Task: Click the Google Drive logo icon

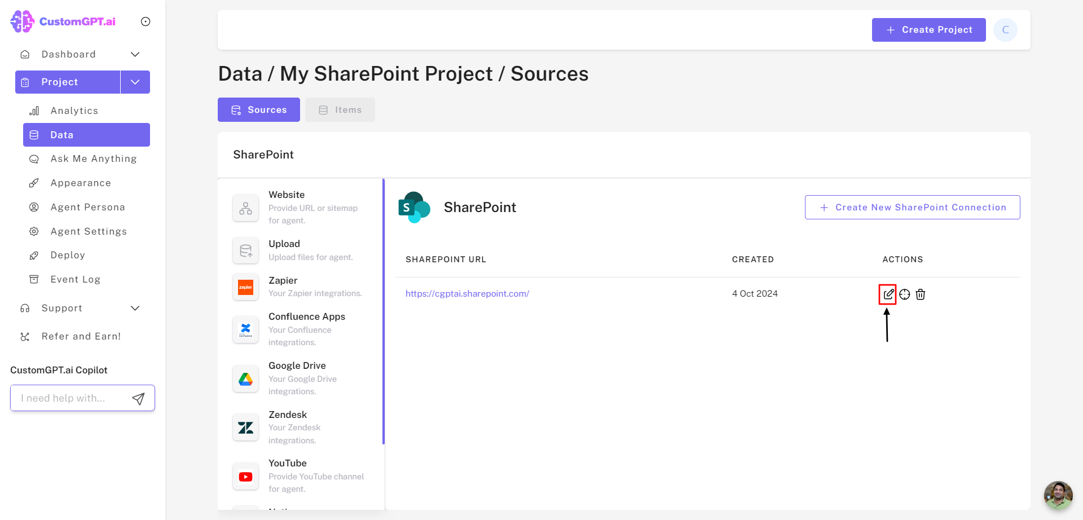Action: click(245, 379)
